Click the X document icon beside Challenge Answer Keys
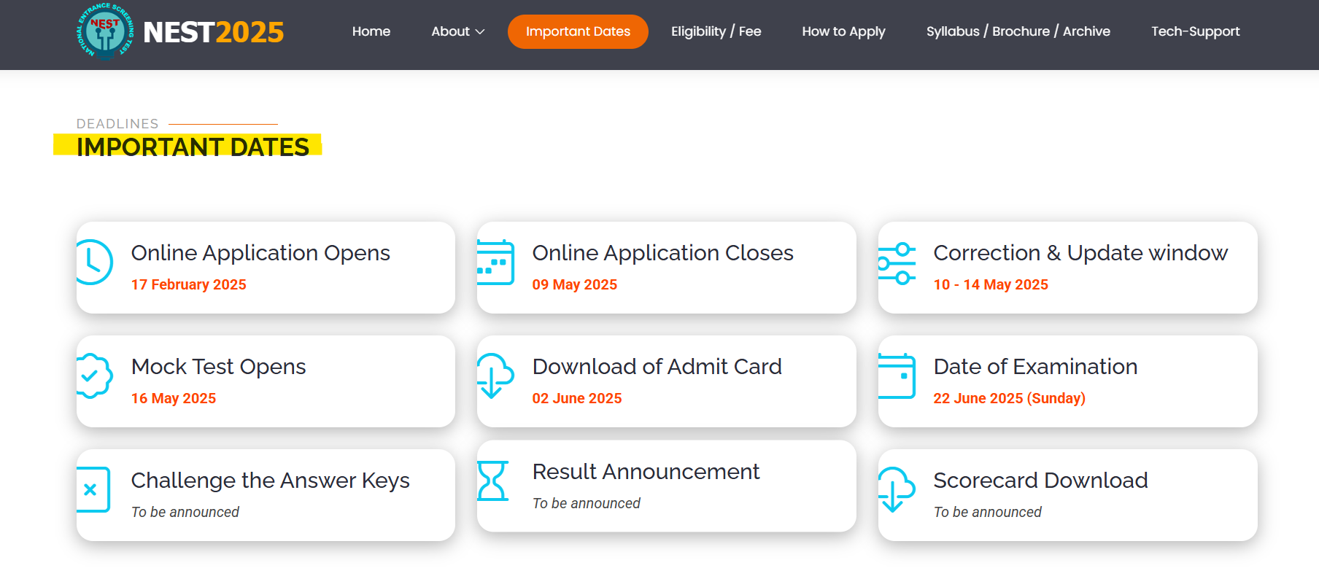Screen dimensions: 1319x587 click(93, 490)
